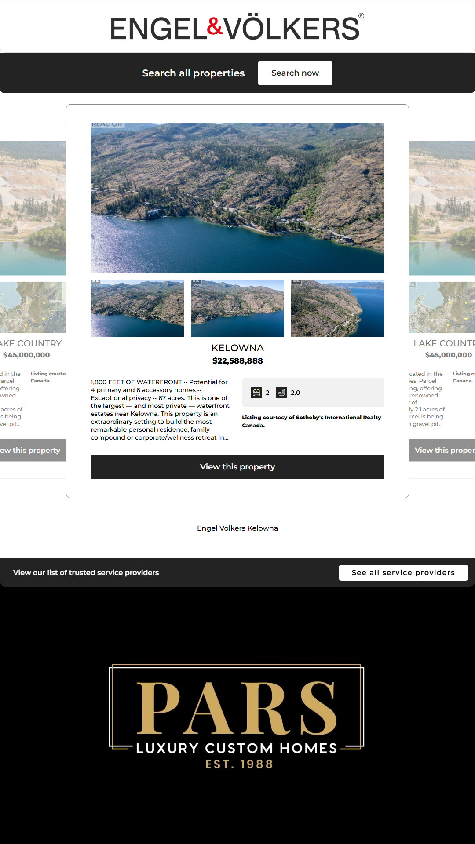475x844 pixels.
Task: Click View this property for Kelowna
Action: click(237, 467)
